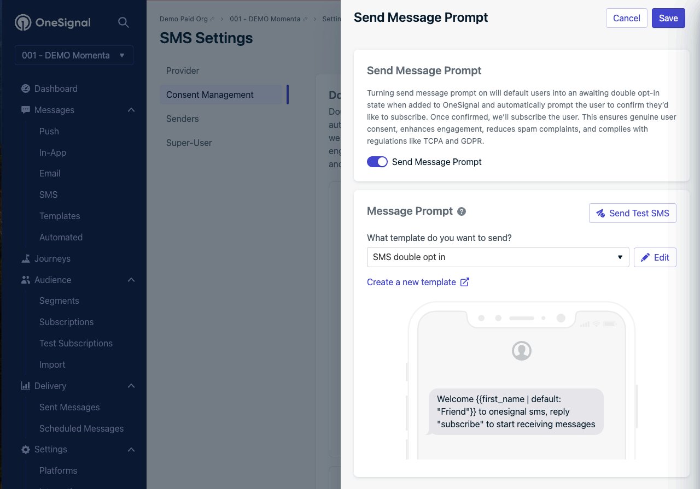Follow the Create a new template link
The image size is (700, 489).
click(411, 282)
